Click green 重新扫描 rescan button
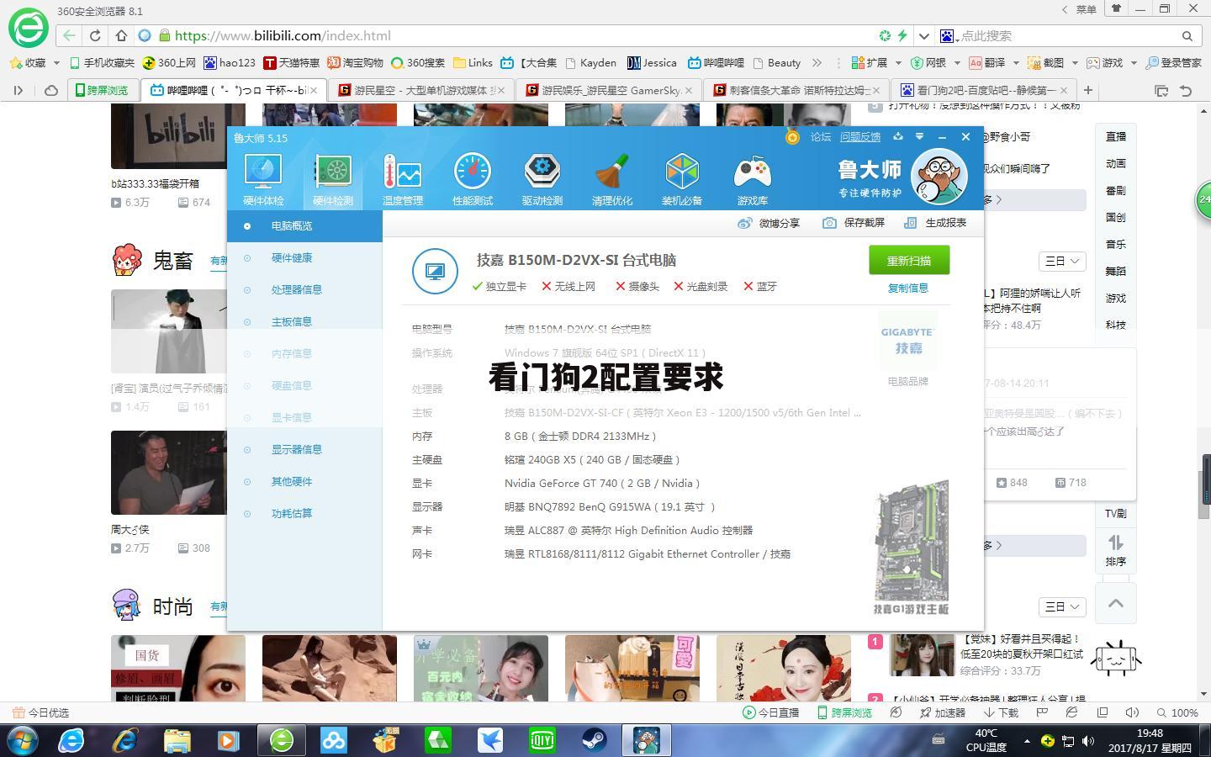The image size is (1211, 757). pos(909,260)
